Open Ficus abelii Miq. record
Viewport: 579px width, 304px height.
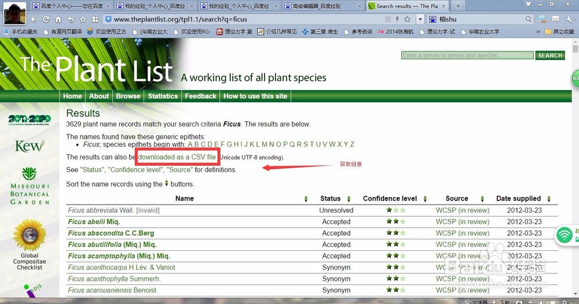click(x=94, y=222)
